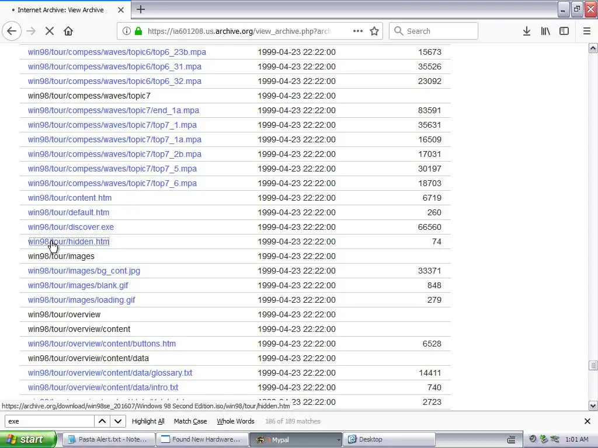The width and height of the screenshot is (598, 448).
Task: Select the Internet Archive: View Archive tab
Action: pyautogui.click(x=65, y=10)
